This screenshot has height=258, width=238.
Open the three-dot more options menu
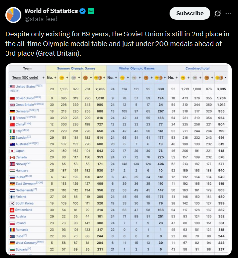pos(228,14)
